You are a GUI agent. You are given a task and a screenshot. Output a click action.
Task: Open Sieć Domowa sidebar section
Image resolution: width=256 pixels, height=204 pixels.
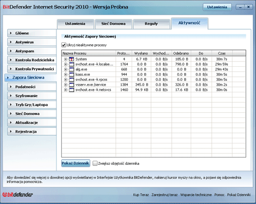coord(32,114)
